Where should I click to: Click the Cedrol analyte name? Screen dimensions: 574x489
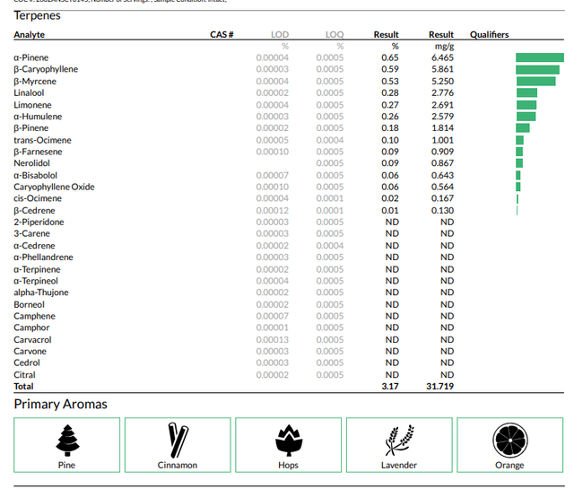[27, 362]
